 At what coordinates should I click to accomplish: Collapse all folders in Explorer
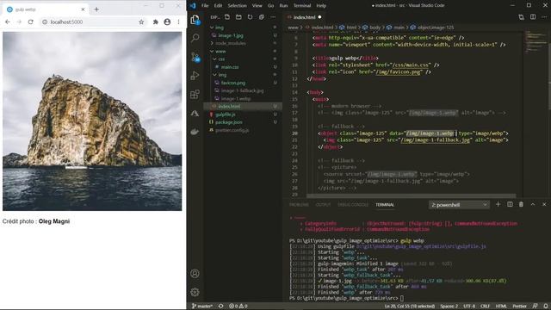click(262, 17)
